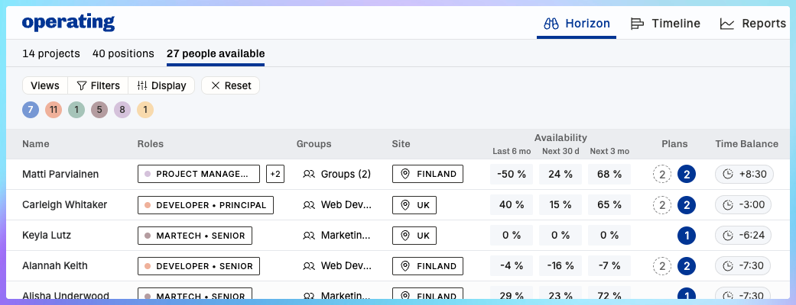
Task: Click the Reports chart icon
Action: coord(727,24)
